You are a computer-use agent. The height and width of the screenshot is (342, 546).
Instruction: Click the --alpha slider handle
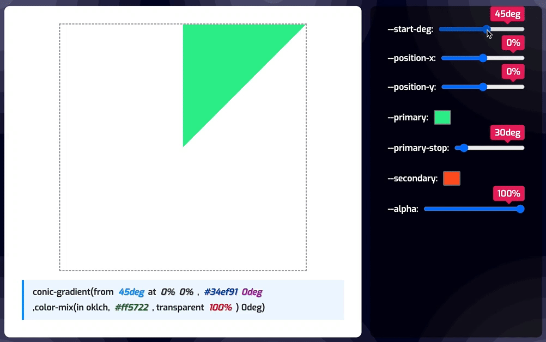coord(520,209)
